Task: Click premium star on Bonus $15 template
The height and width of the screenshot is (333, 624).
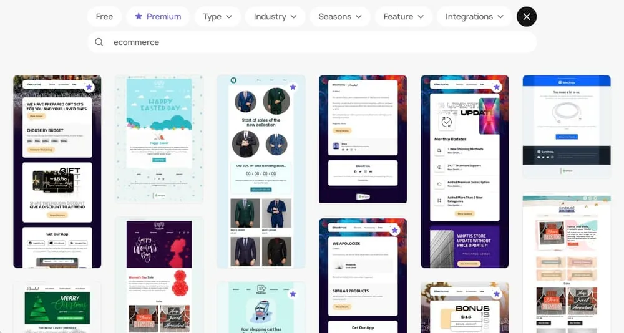Action: pyautogui.click(x=497, y=294)
